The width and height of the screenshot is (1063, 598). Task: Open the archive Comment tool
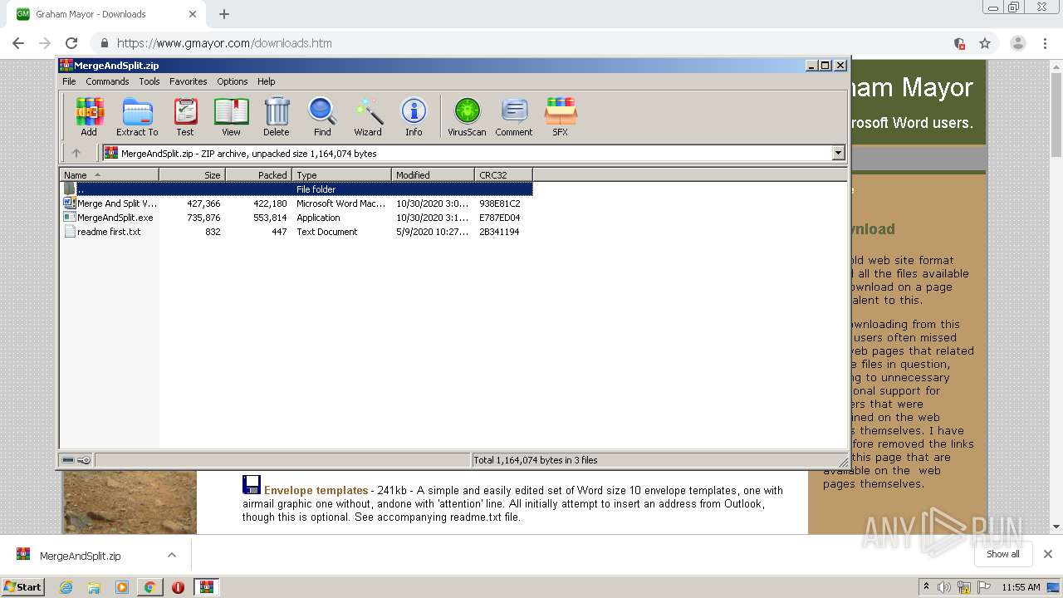(x=514, y=116)
